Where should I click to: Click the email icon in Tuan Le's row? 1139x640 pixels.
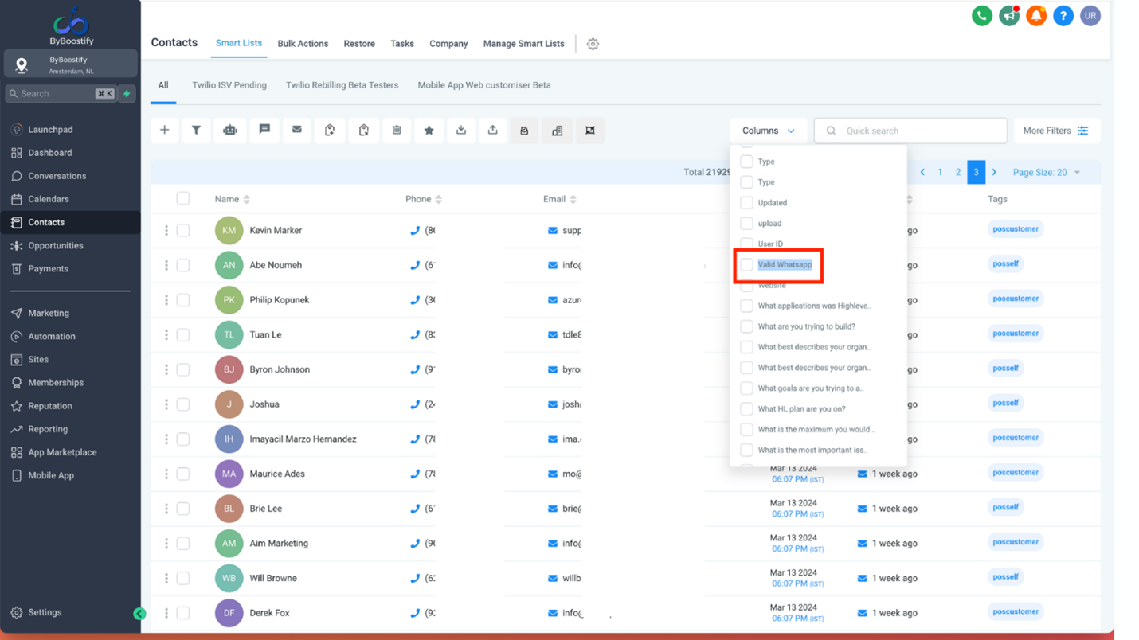553,335
